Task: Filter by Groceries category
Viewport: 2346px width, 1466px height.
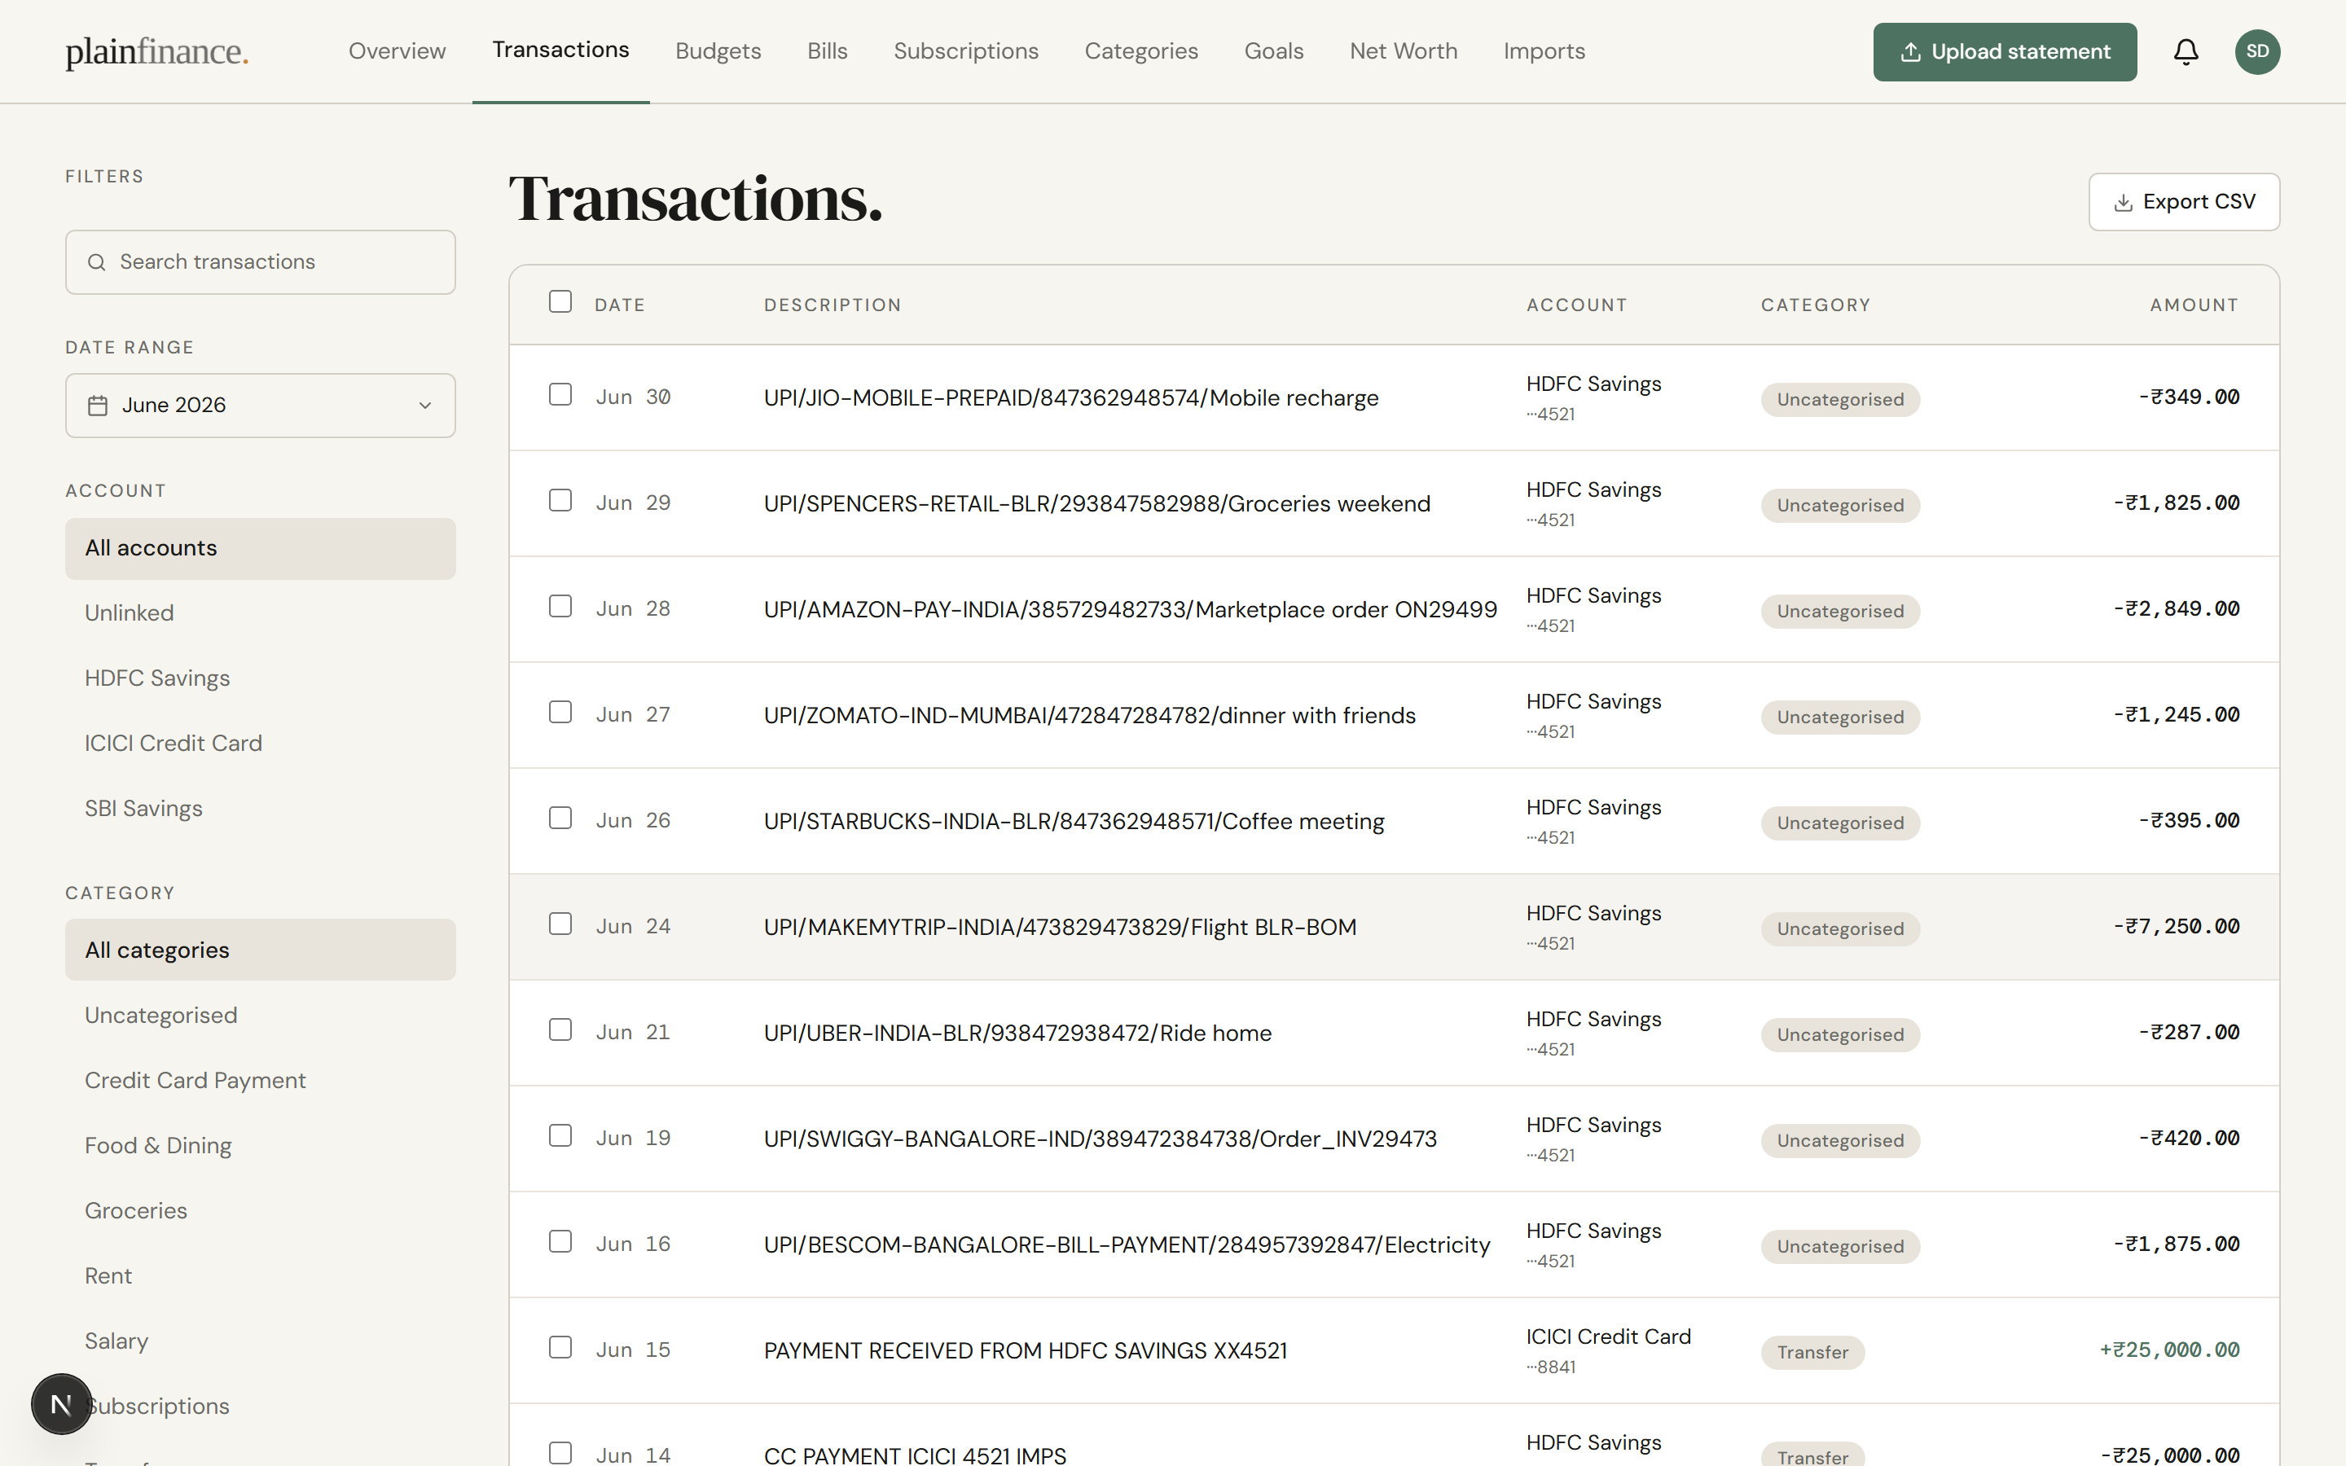Action: [260, 1211]
